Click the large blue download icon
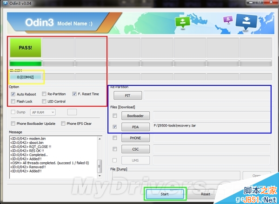 point(246,21)
